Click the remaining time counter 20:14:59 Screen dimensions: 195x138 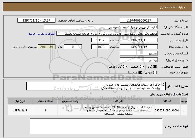[x=47, y=47]
